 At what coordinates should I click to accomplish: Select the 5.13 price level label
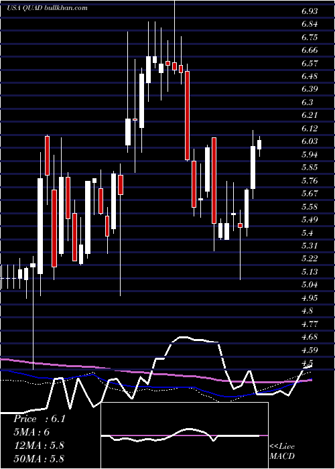click(x=310, y=271)
